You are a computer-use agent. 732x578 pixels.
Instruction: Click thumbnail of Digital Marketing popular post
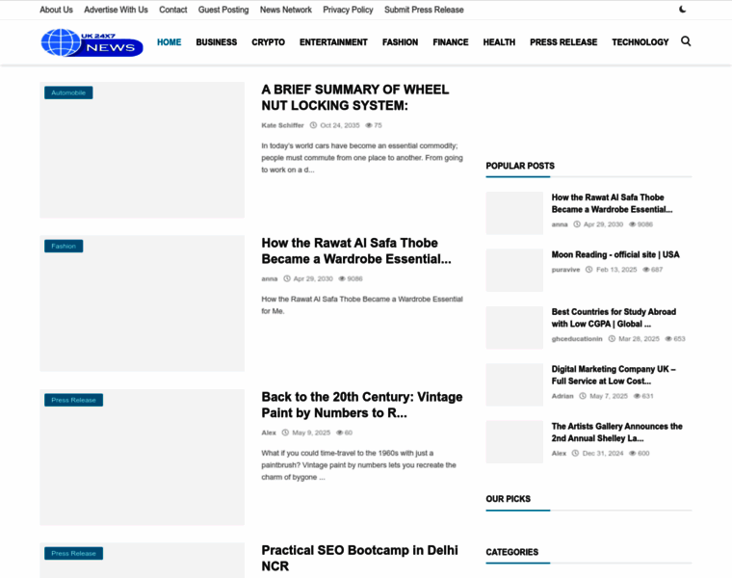click(514, 384)
